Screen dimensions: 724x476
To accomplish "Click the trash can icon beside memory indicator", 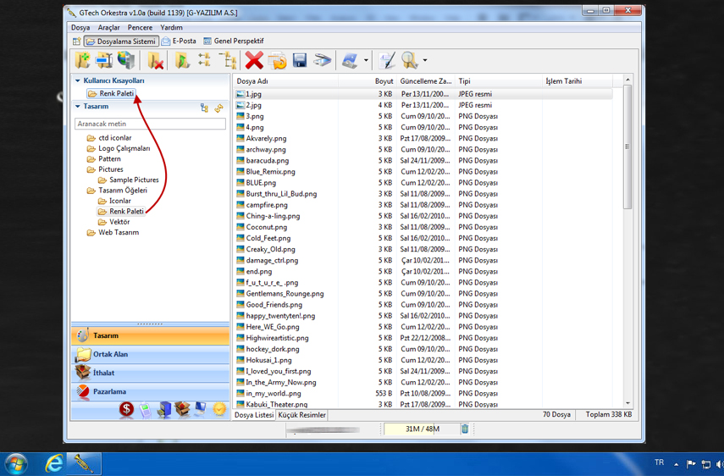I will [465, 429].
